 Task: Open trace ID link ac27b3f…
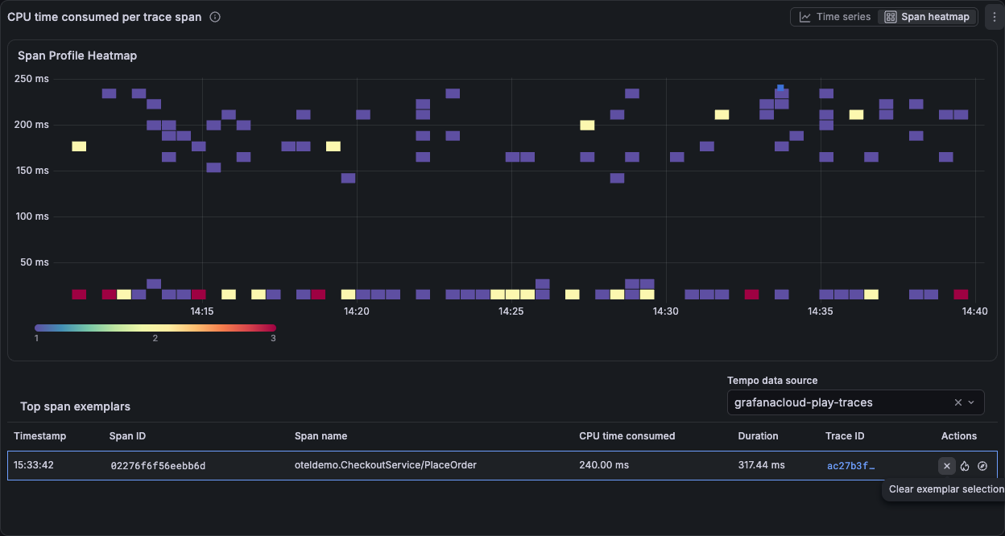point(850,465)
